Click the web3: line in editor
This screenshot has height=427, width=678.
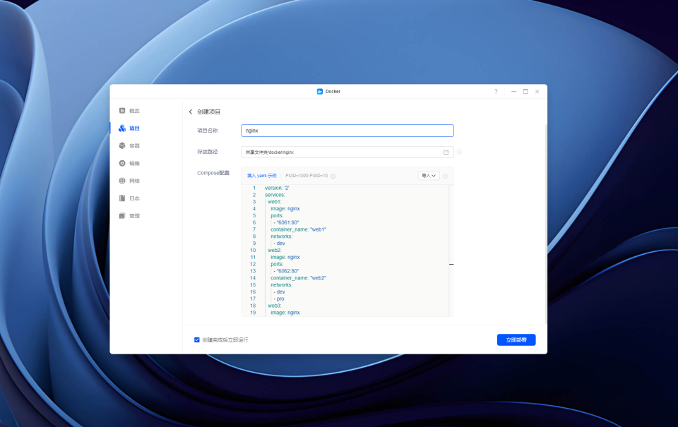(275, 306)
